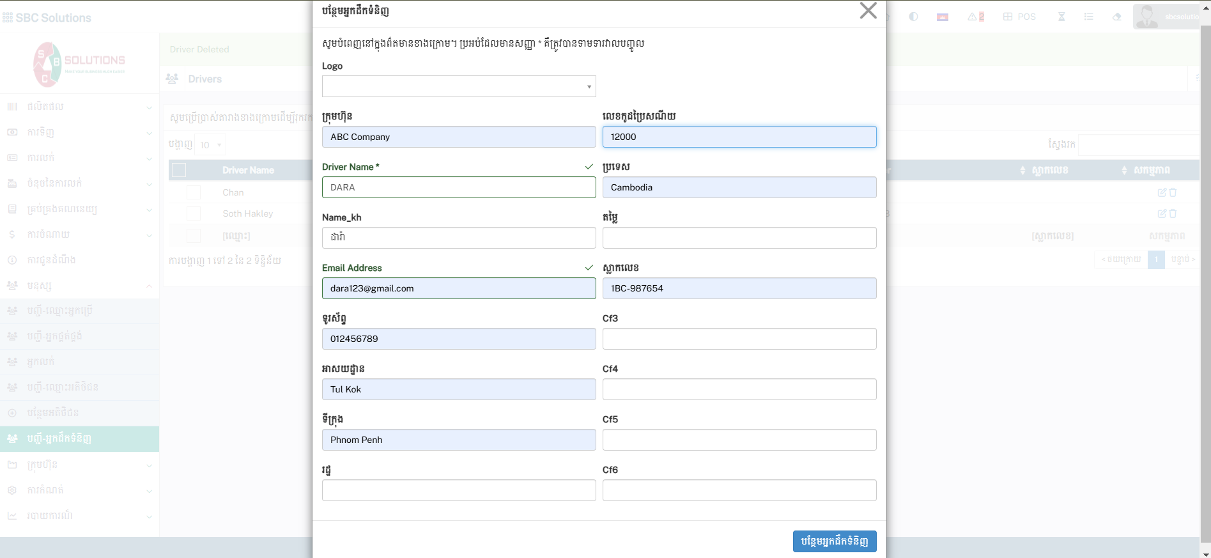
Task: Check the checkbox beside Soth Hakley
Action: pyautogui.click(x=194, y=213)
